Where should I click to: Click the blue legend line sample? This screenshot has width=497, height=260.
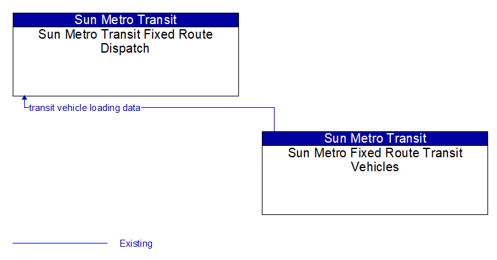click(60, 244)
